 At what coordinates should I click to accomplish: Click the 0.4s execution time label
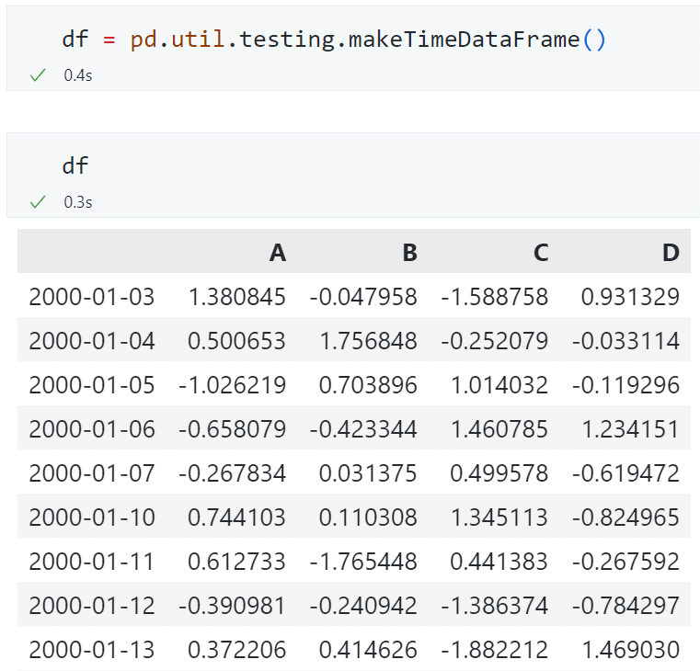(77, 75)
